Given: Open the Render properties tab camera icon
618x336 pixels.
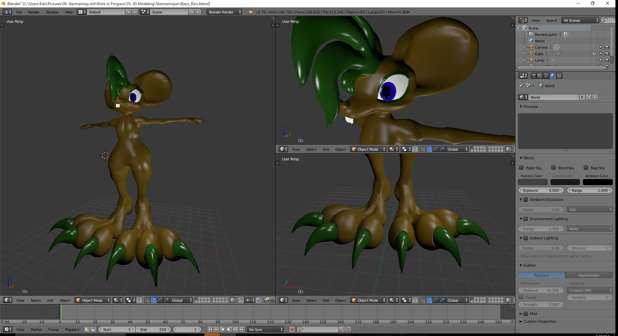Looking at the screenshot, I should coord(533,76).
